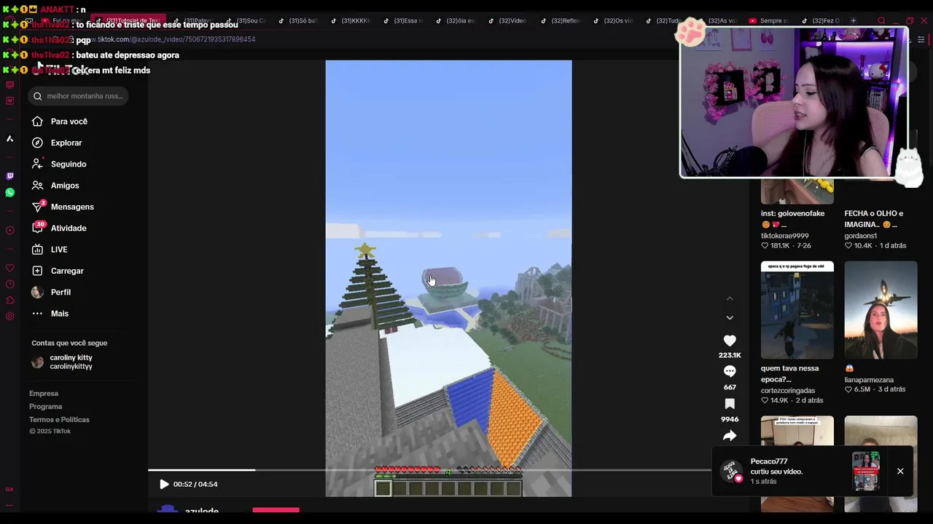Switch to the (32)Reflex browser tab
The image size is (933, 524).
(x=561, y=20)
